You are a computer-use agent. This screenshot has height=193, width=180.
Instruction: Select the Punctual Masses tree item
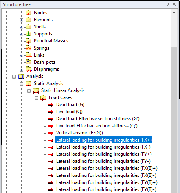tap(51, 41)
